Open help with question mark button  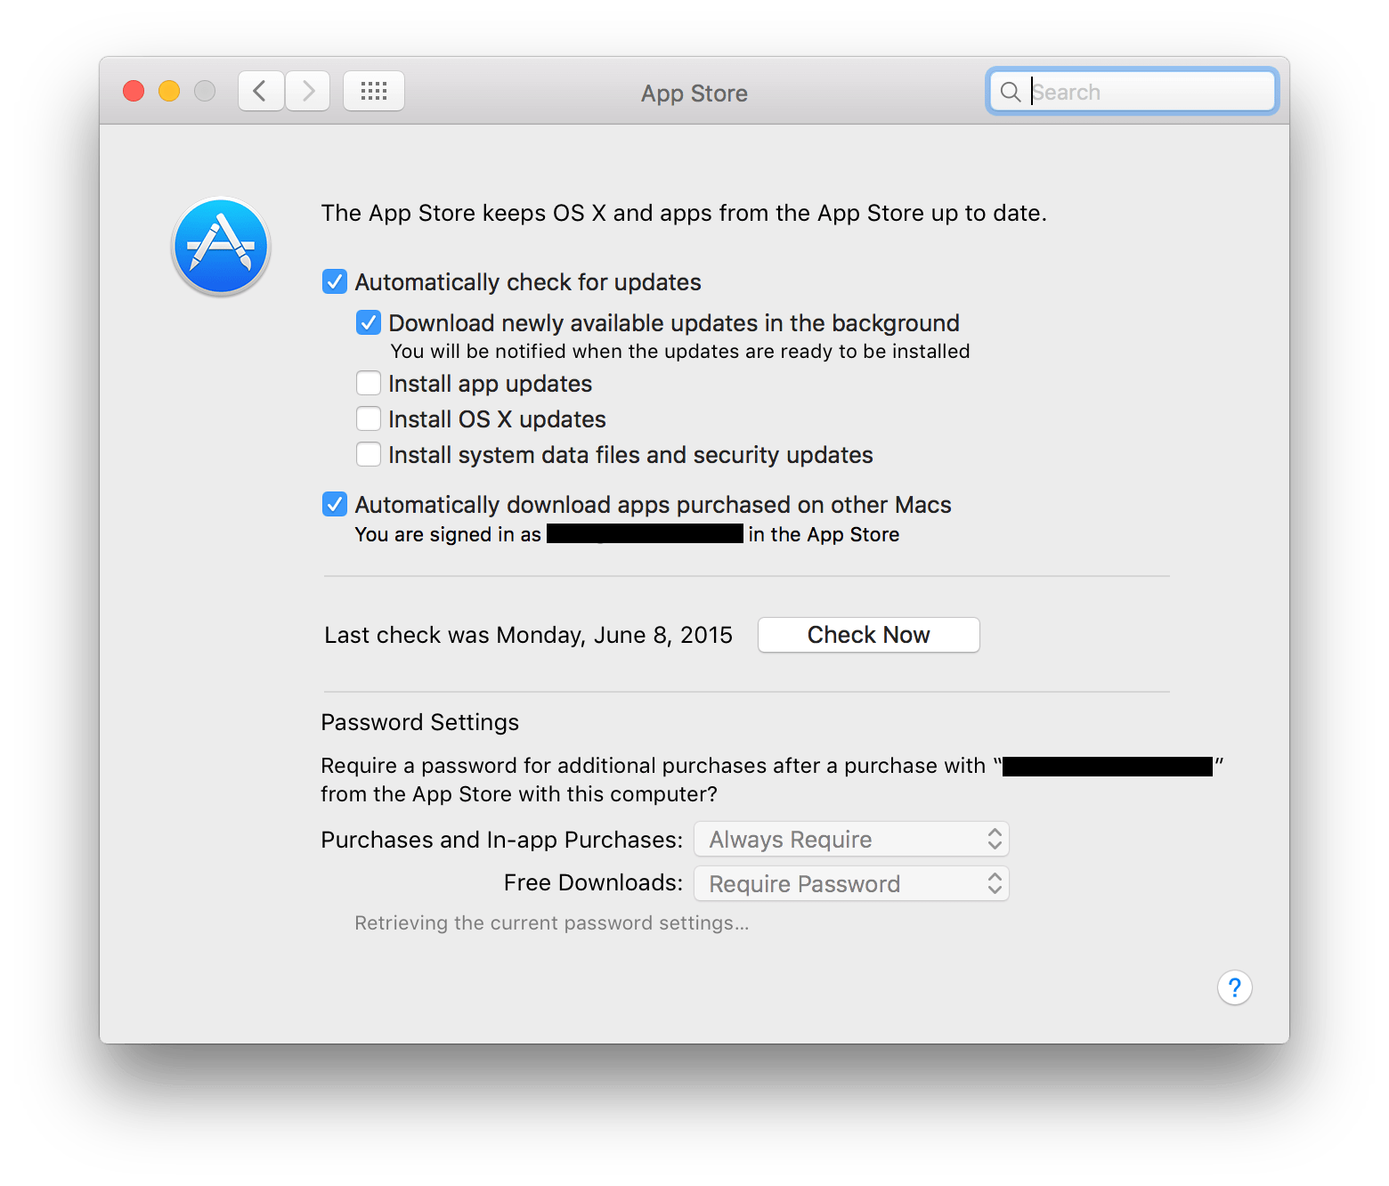[x=1234, y=987]
